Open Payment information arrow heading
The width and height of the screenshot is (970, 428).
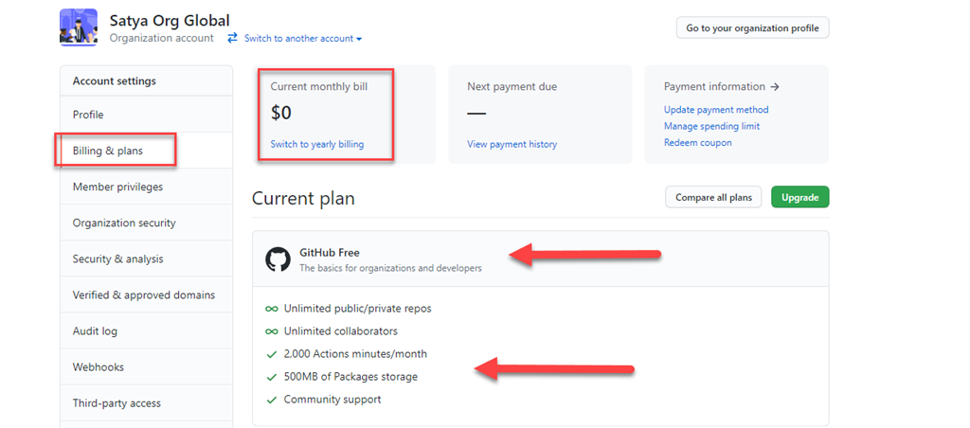(x=721, y=86)
